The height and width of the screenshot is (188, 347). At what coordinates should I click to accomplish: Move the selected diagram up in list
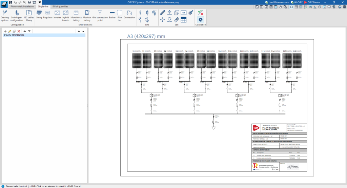pos(24,31)
